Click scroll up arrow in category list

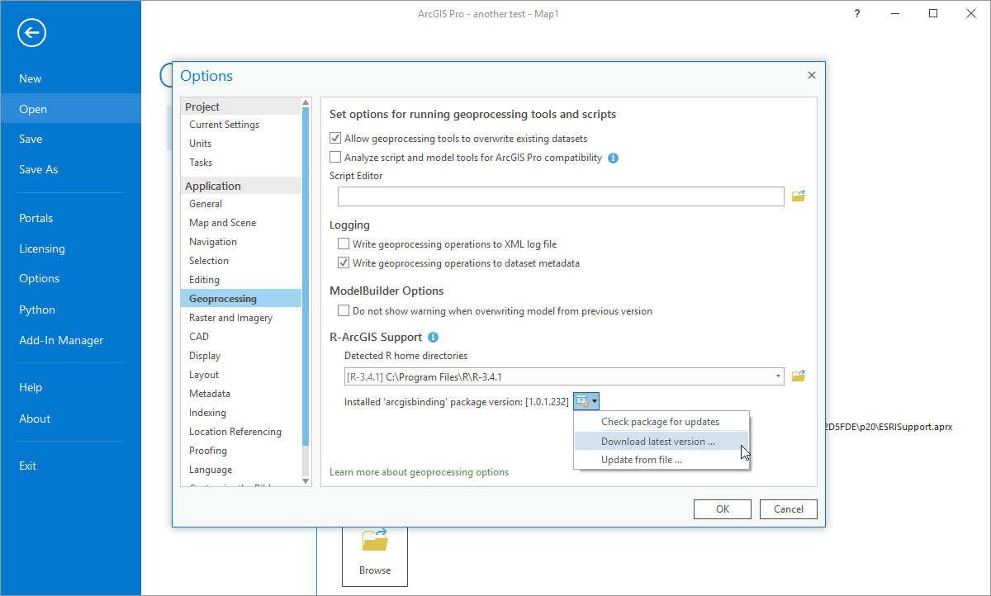point(306,102)
